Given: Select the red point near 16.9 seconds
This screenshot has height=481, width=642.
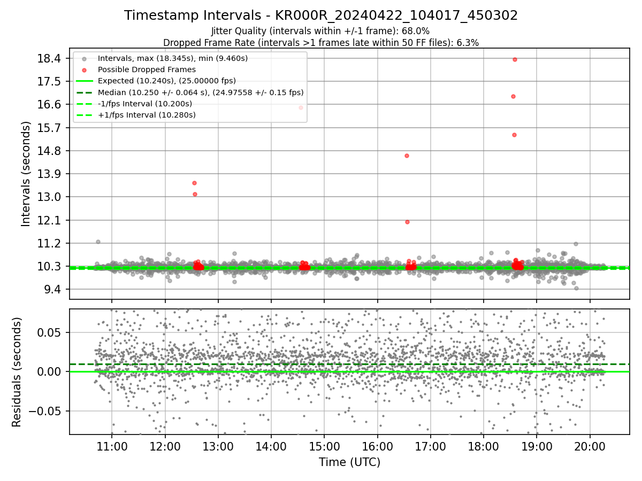Looking at the screenshot, I should pyautogui.click(x=513, y=96).
